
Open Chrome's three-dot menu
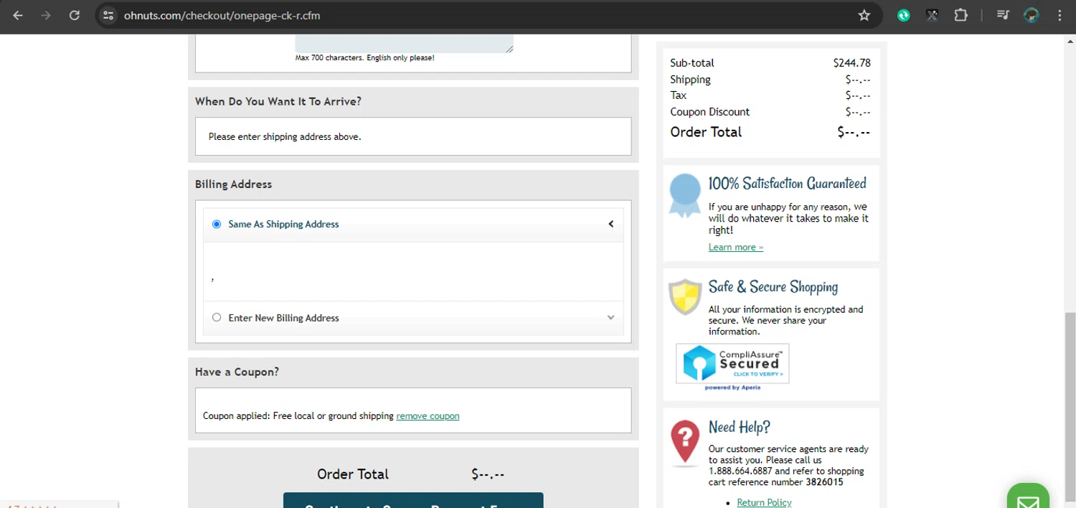(1060, 15)
